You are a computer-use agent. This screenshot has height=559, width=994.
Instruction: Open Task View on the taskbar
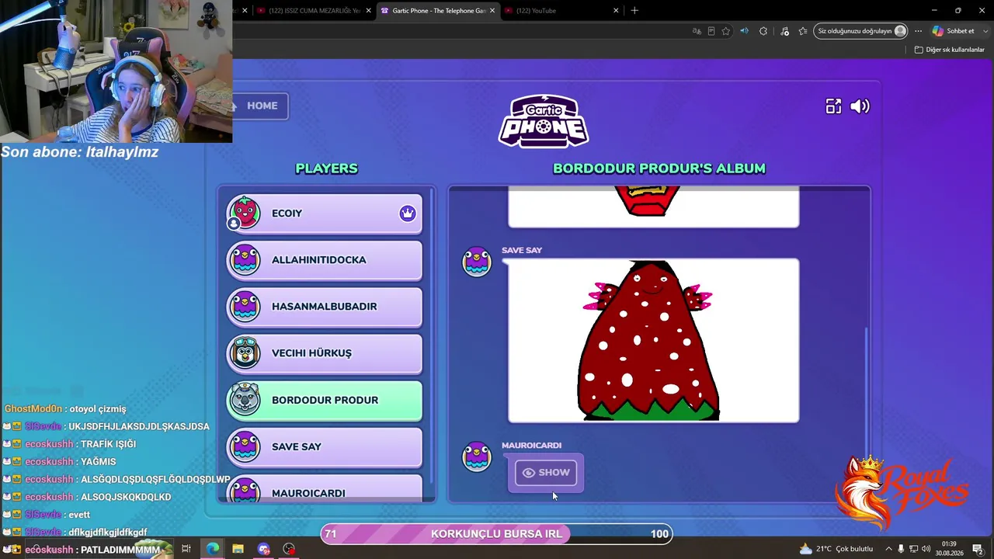click(x=186, y=549)
